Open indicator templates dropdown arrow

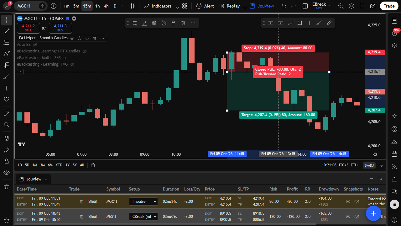coord(177,7)
